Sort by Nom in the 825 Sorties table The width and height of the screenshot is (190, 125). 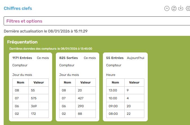67,82
